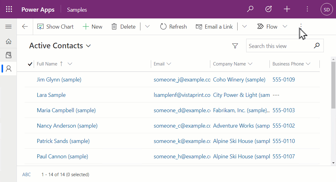Click phone number 555-0107
Screen dimensions: 336x182
point(284,156)
